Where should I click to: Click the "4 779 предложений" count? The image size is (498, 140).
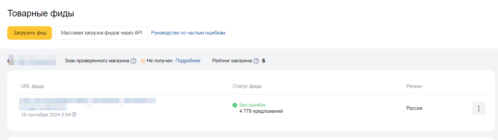click(x=261, y=111)
